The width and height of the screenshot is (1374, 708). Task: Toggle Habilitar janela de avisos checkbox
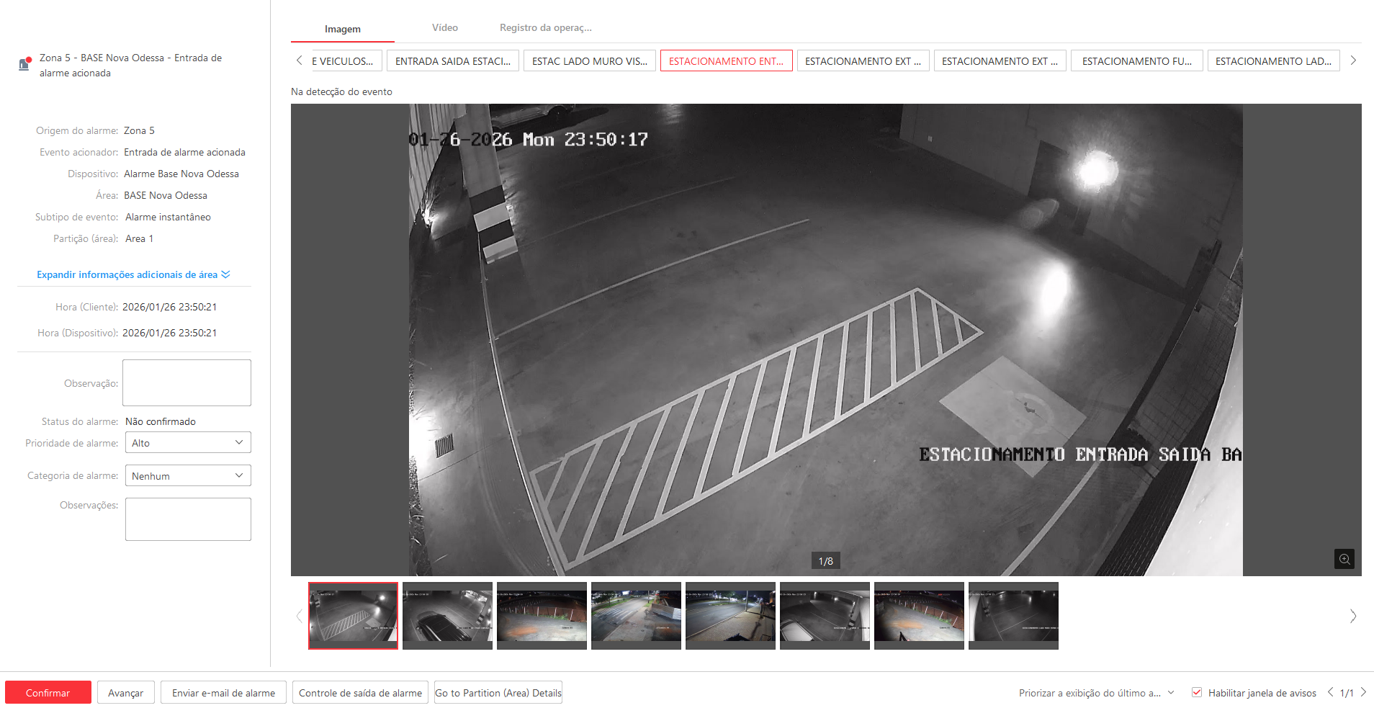tap(1197, 692)
